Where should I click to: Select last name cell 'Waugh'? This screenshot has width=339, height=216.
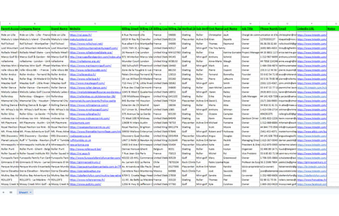232,61
